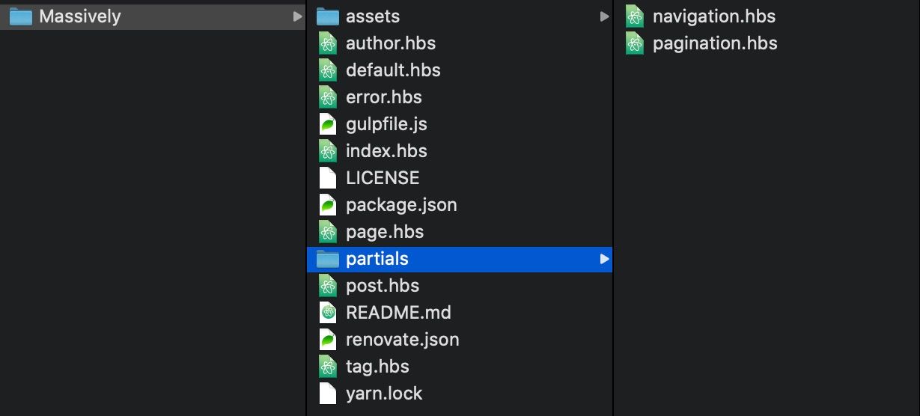
Task: Click the assets folder icon
Action: 327,16
